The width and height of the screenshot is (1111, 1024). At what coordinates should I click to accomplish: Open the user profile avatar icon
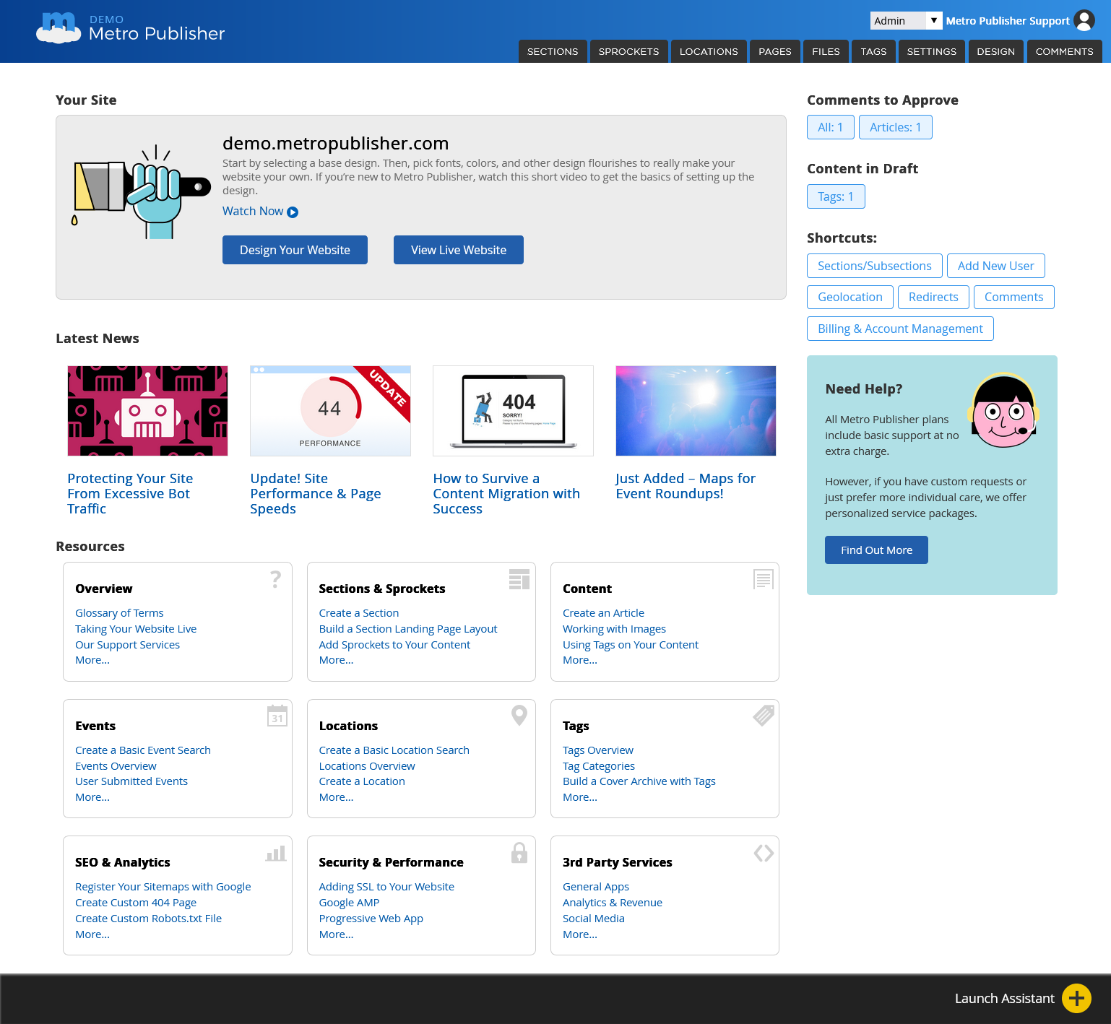pyautogui.click(x=1084, y=20)
